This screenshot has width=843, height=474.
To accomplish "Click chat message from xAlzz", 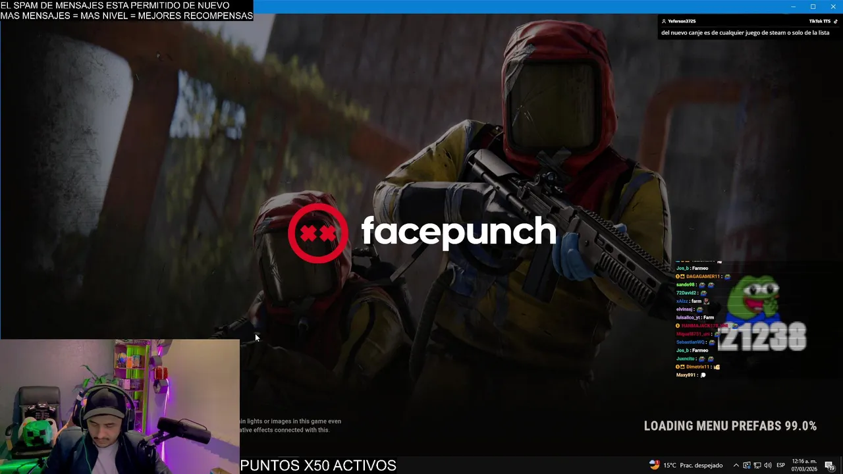I will tap(692, 302).
